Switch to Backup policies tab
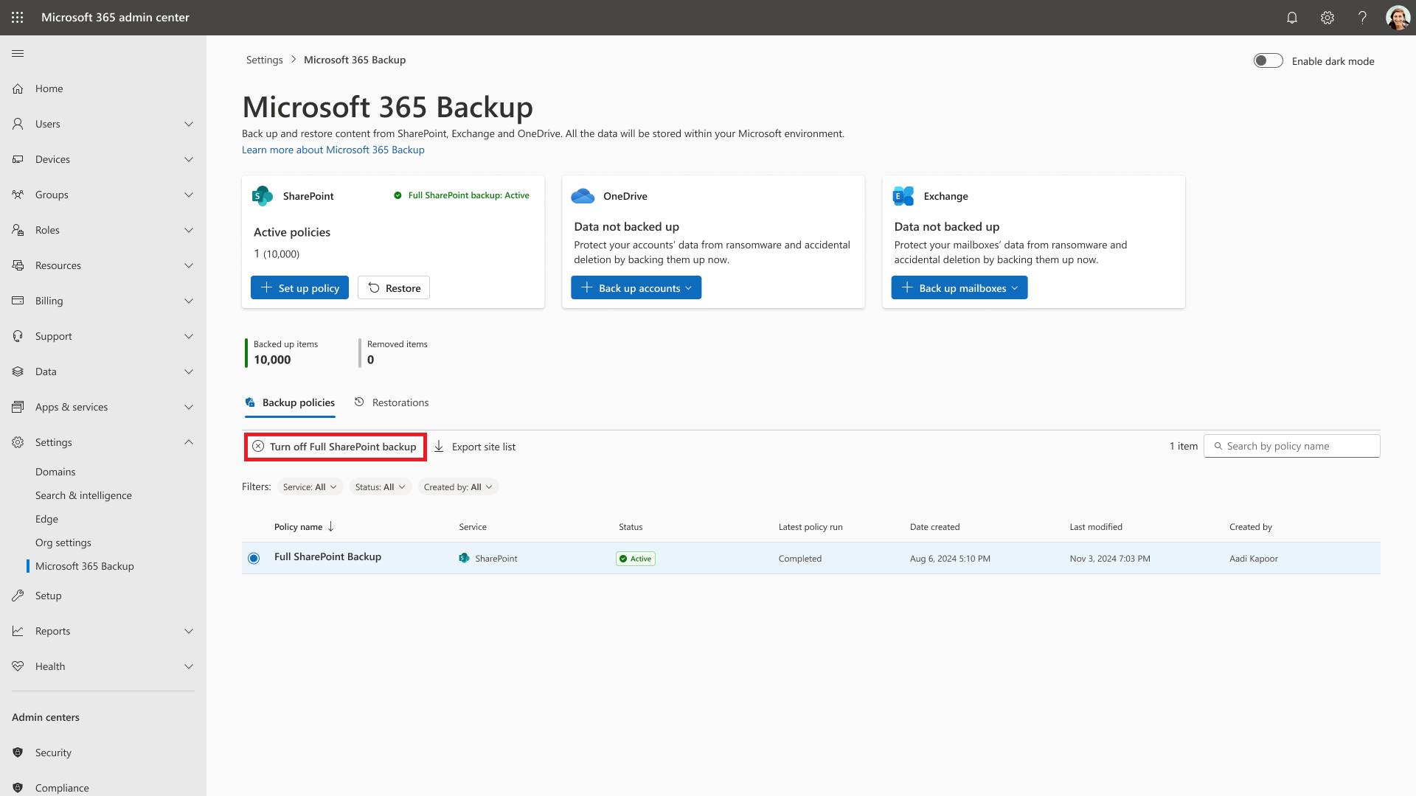This screenshot has width=1416, height=796. tap(290, 402)
